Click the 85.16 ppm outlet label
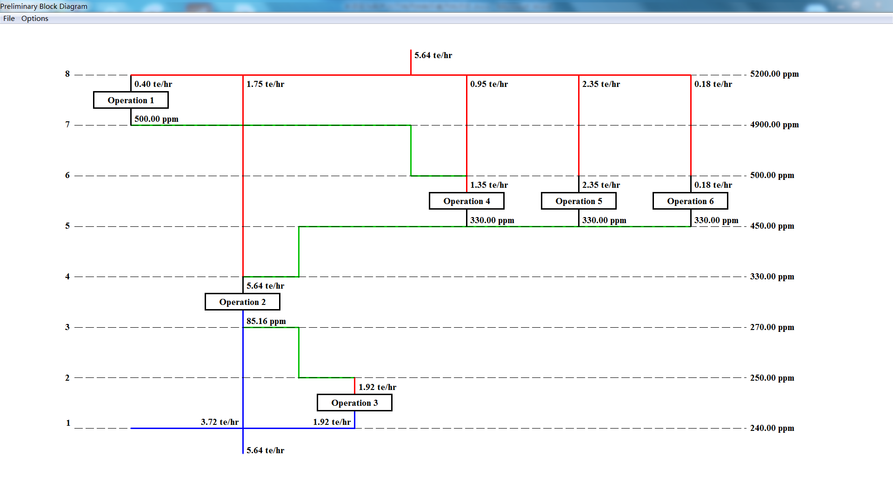This screenshot has height=502, width=893. pos(266,321)
